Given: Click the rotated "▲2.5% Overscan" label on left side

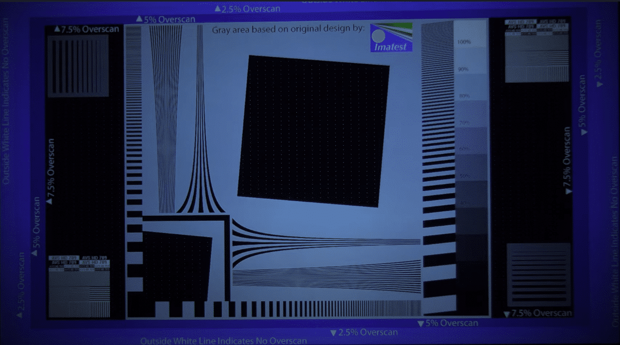Looking at the screenshot, I should 20,285.
